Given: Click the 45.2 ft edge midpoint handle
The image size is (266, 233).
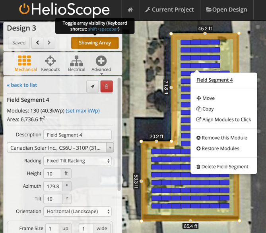Looking at the screenshot, I should [x=205, y=33].
